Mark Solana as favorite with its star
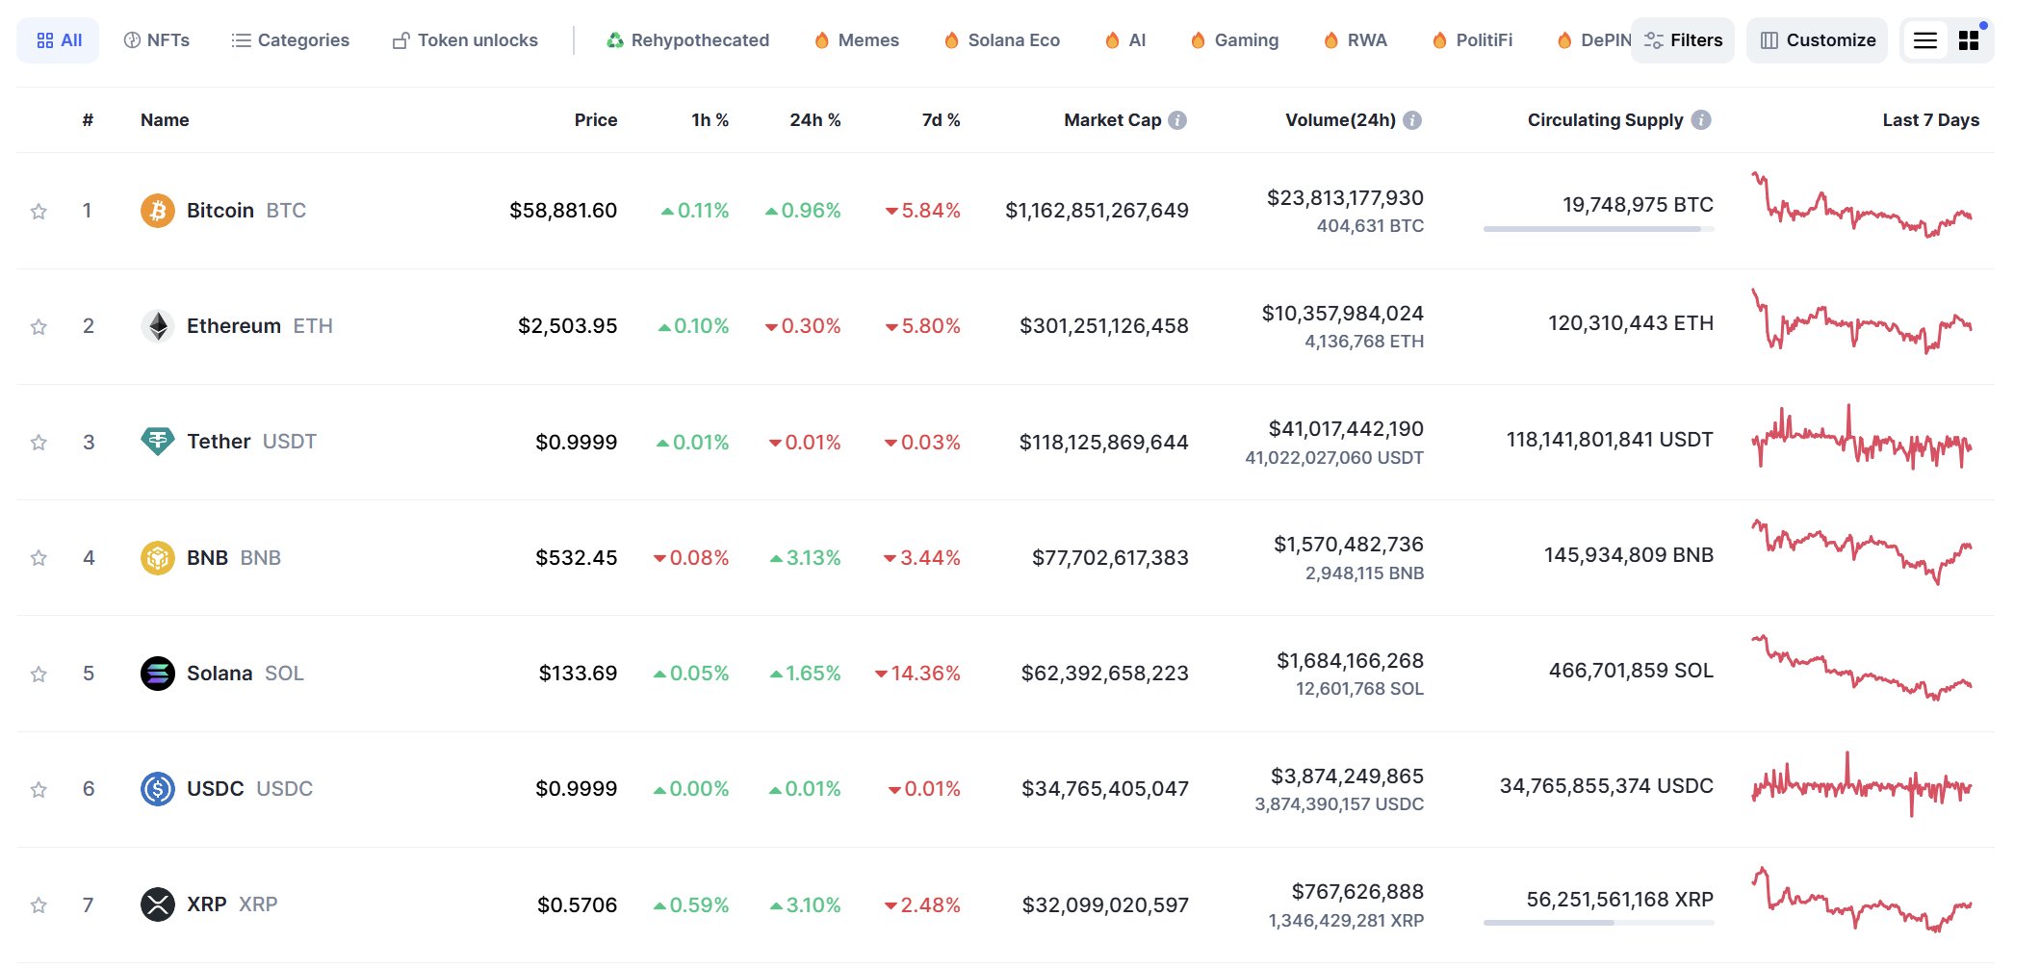Image resolution: width=2040 pixels, height=968 pixels. tap(39, 674)
